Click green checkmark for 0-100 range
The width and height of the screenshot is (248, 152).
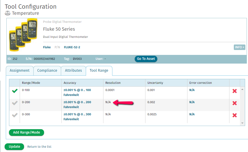tap(15, 91)
